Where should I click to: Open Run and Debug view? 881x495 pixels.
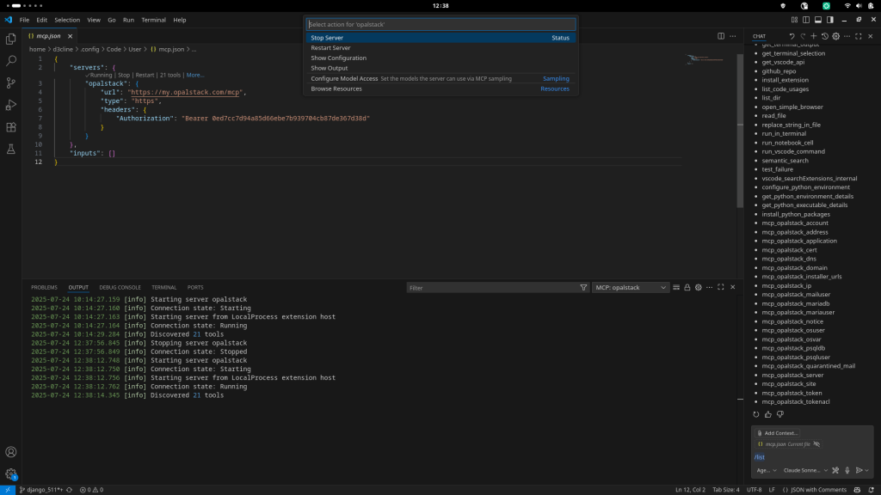10,105
